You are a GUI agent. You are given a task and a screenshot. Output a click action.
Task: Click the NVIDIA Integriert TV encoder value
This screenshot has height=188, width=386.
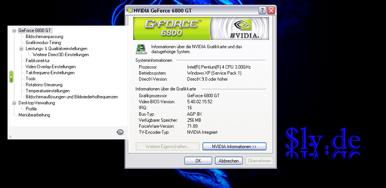pyautogui.click(x=202, y=132)
